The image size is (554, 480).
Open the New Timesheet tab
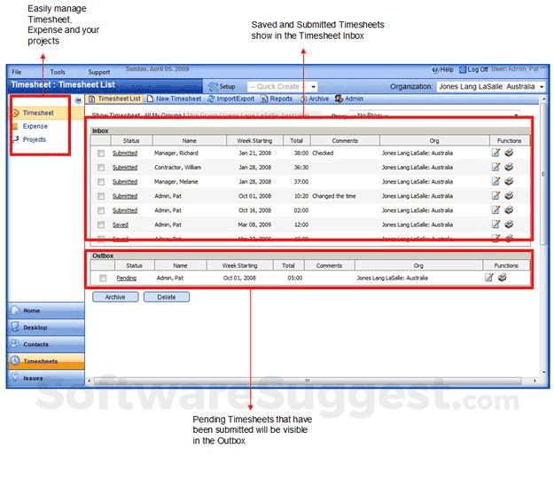click(x=175, y=98)
